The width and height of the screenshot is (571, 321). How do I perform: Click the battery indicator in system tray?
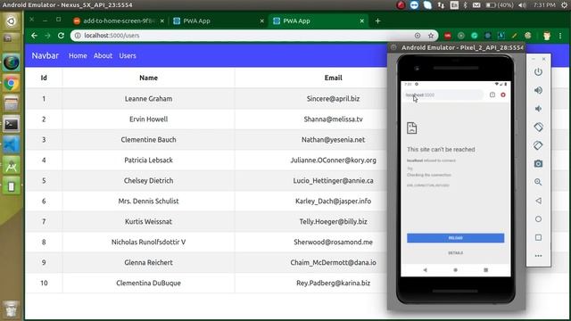click(500, 5)
